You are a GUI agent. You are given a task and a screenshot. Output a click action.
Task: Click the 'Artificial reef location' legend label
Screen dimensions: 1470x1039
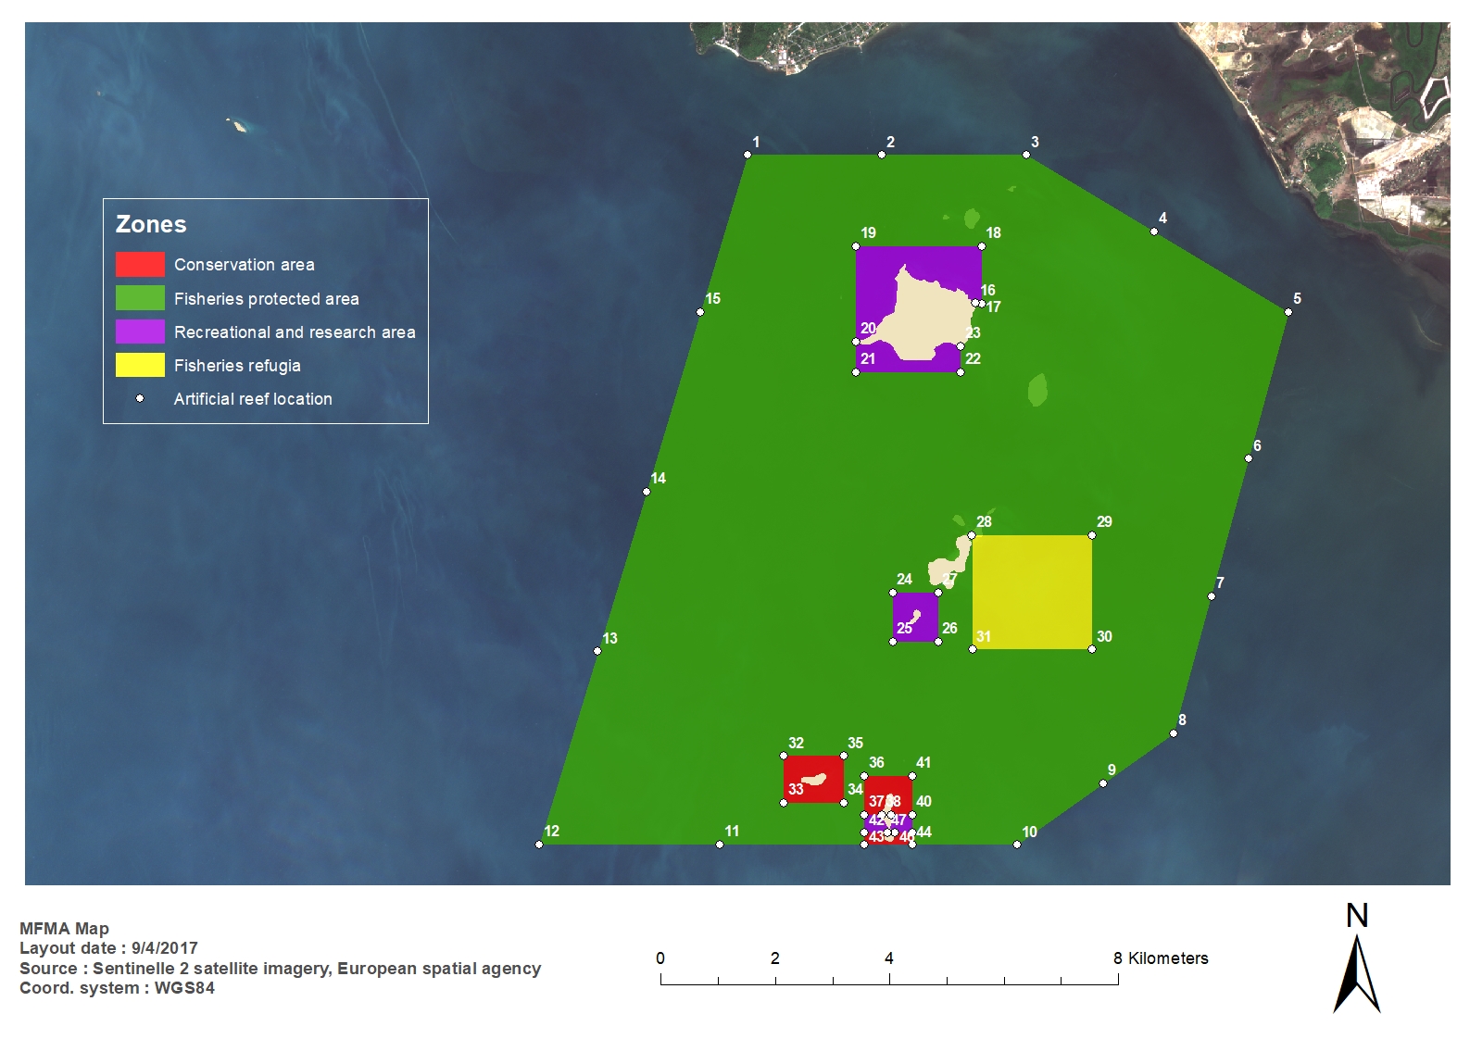[253, 399]
